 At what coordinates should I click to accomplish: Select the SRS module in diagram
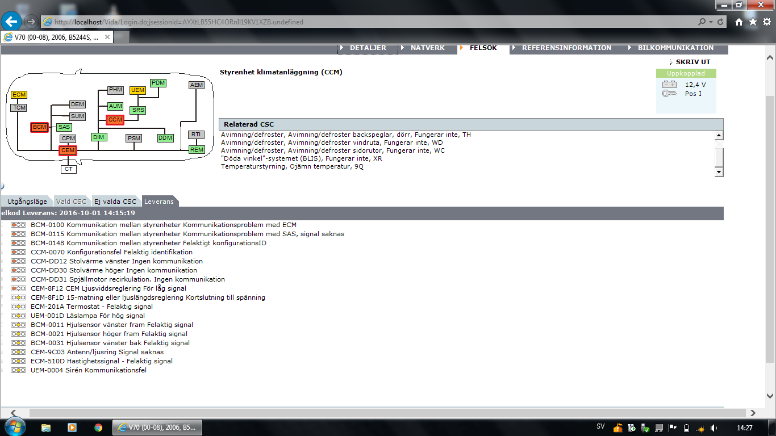point(138,110)
